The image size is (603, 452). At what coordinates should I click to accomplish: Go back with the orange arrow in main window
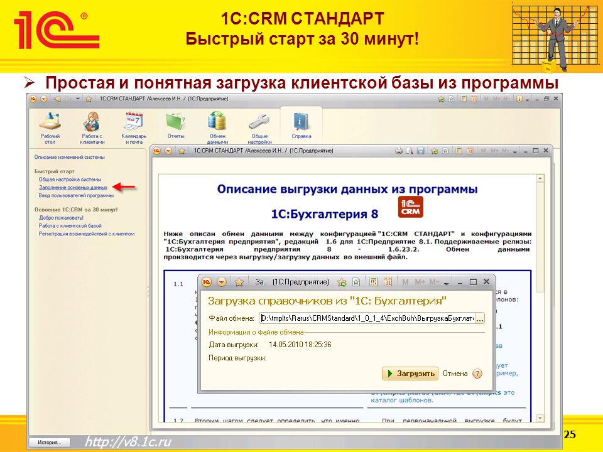pos(57,99)
